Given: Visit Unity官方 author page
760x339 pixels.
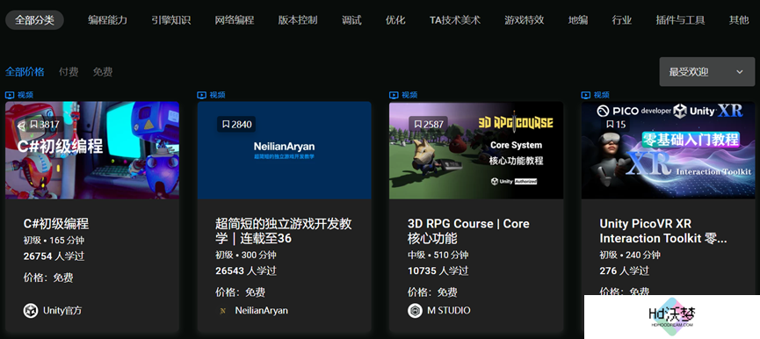Looking at the screenshot, I should 62,310.
